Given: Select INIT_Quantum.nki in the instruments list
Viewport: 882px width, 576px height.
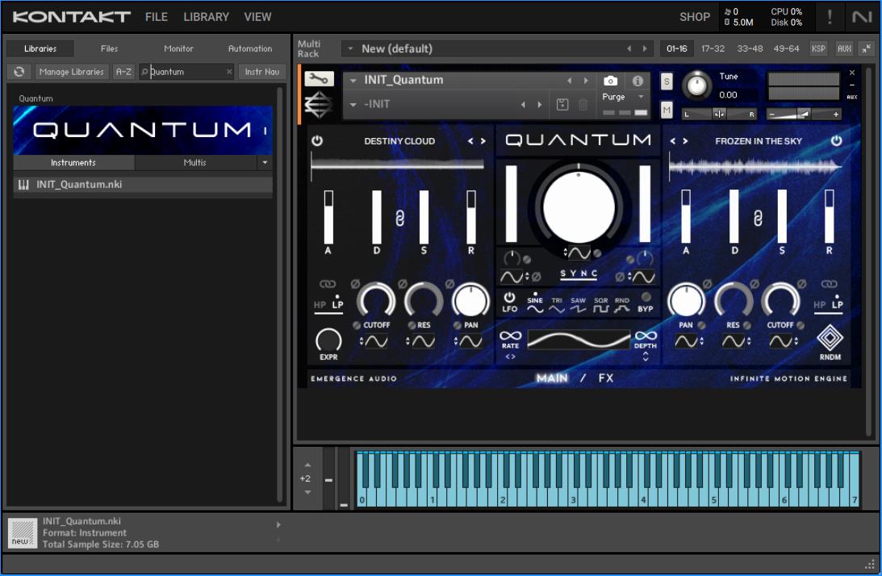Looking at the screenshot, I should click(x=79, y=185).
